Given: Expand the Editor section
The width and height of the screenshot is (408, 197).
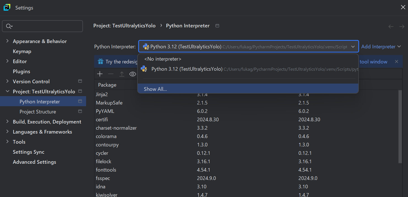Looking at the screenshot, I should click(7, 61).
